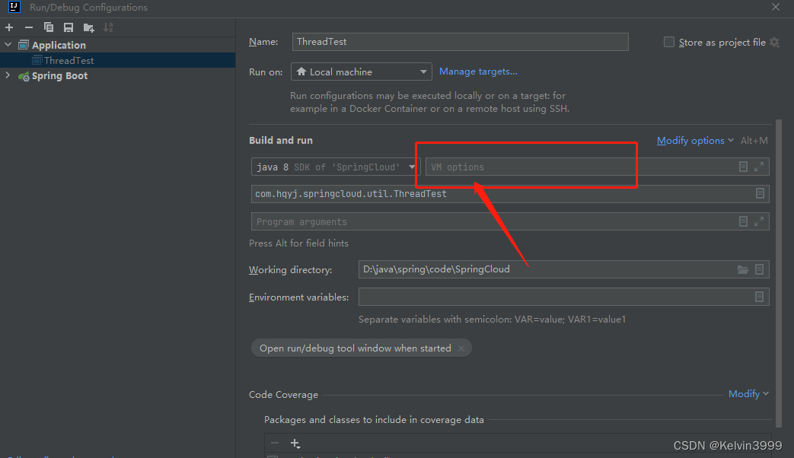The image size is (794, 458).
Task: Edit Environment variables list icon
Action: click(759, 297)
